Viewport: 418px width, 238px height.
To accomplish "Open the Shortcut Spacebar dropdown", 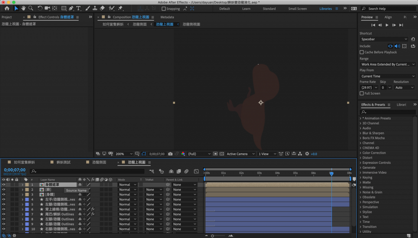I will 384,39.
